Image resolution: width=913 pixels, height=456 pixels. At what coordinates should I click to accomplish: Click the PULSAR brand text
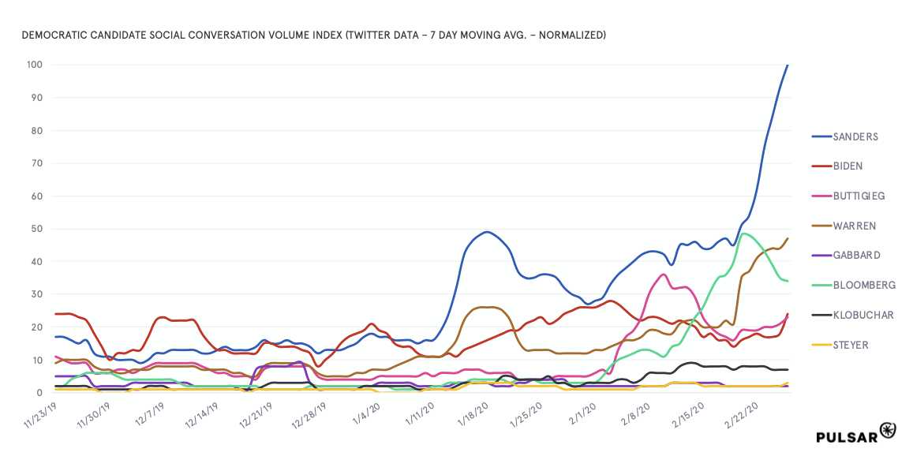coord(846,435)
